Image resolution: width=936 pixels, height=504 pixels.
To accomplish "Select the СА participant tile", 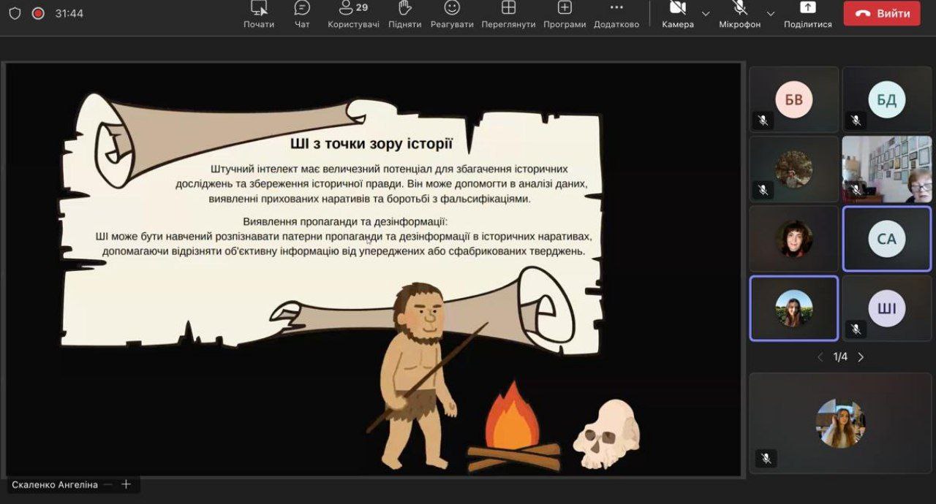I will (886, 239).
